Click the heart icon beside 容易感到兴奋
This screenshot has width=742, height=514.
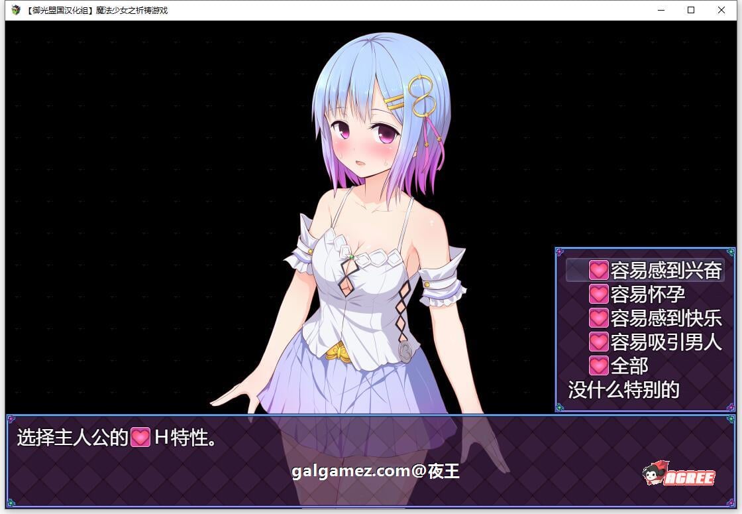point(598,270)
